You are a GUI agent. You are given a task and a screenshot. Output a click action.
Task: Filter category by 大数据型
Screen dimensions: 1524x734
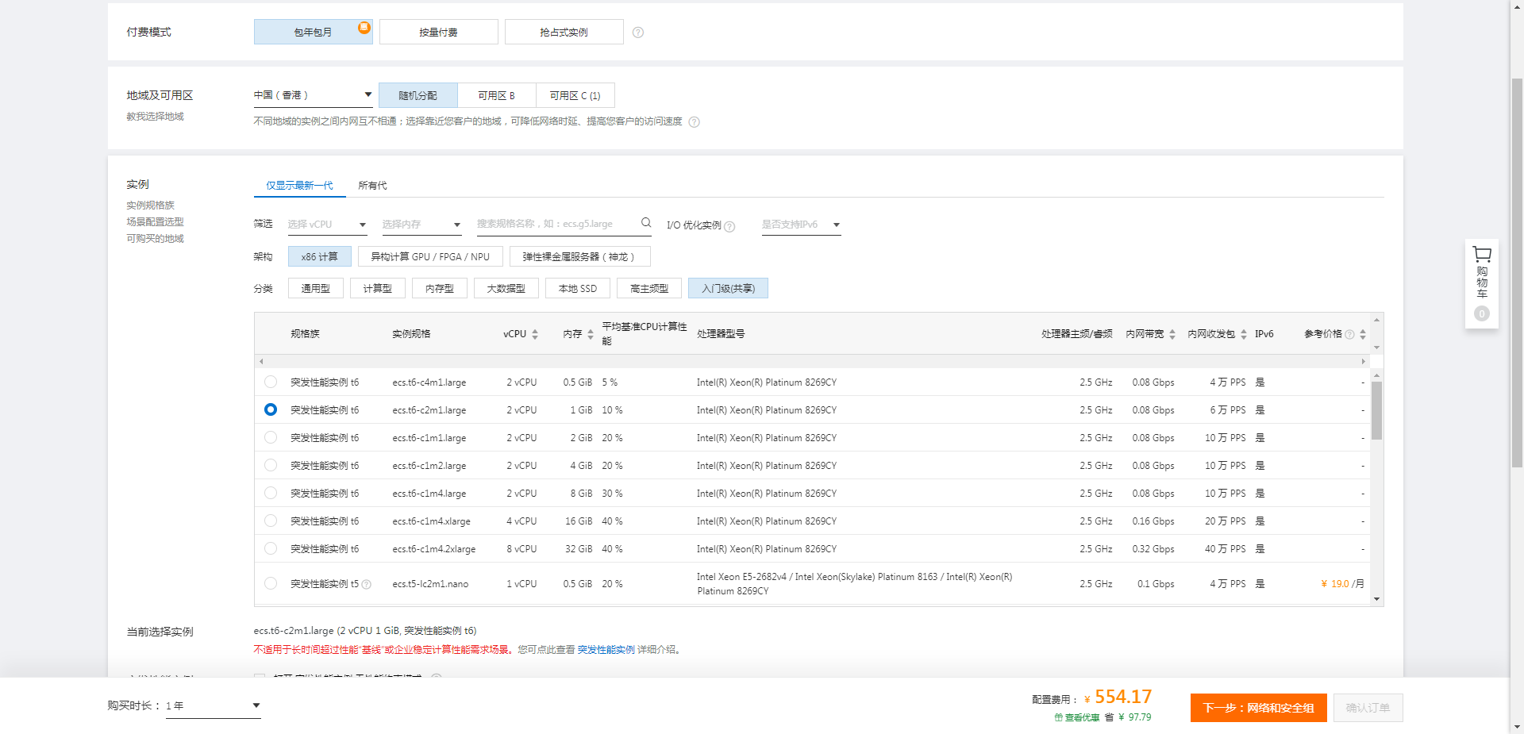point(506,288)
